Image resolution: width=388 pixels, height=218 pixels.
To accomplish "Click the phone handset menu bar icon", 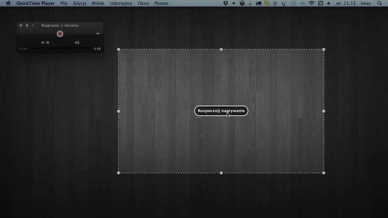I will 284,3.
